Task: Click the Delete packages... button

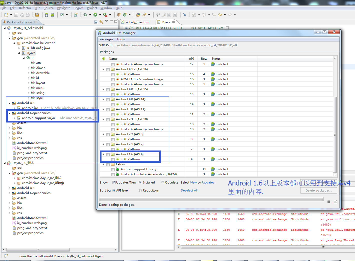Action: (x=319, y=190)
